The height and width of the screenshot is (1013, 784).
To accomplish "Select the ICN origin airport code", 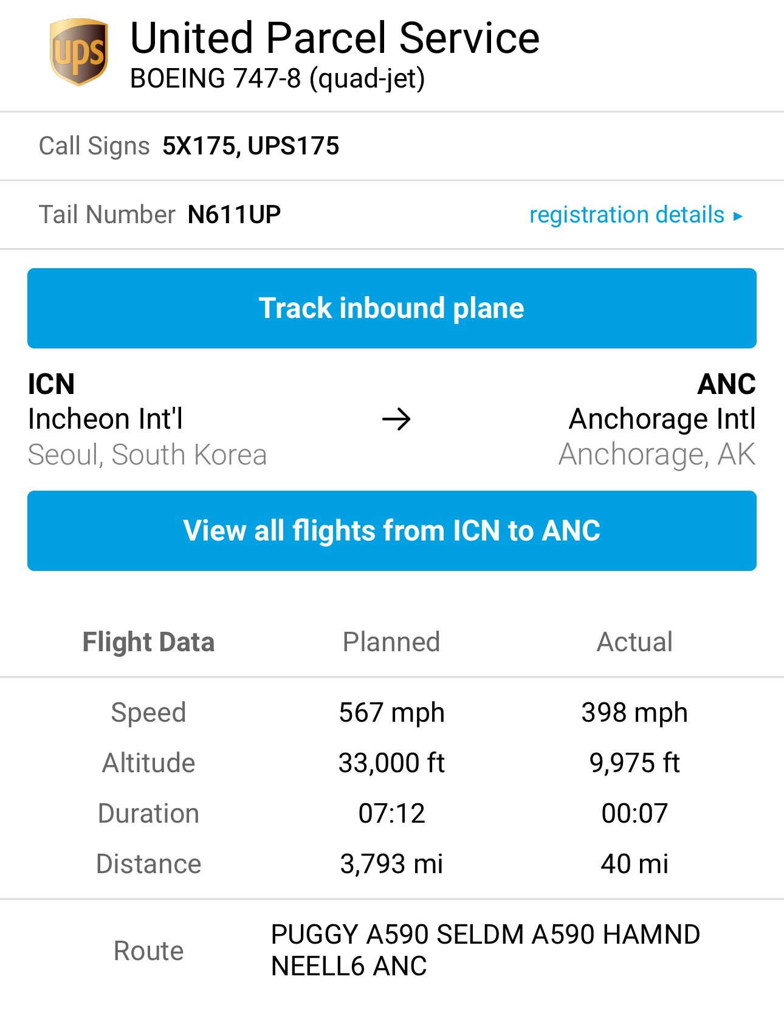I will [x=52, y=384].
